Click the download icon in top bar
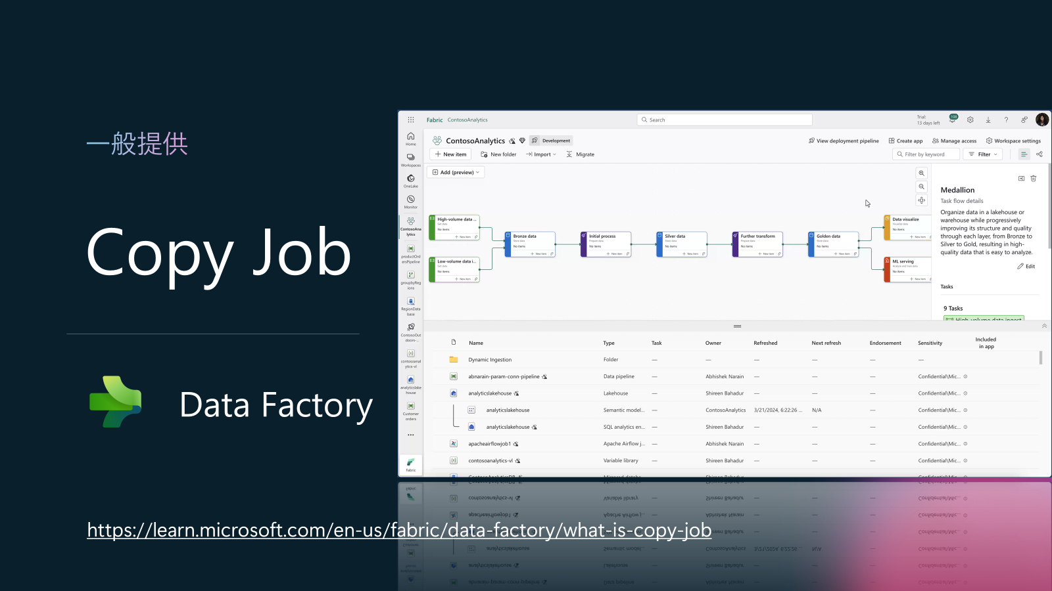The image size is (1052, 591). [988, 120]
